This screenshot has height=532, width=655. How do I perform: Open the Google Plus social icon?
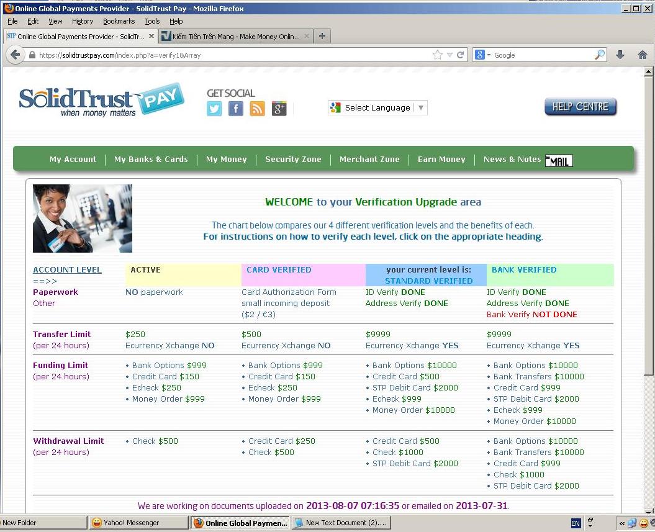[279, 109]
